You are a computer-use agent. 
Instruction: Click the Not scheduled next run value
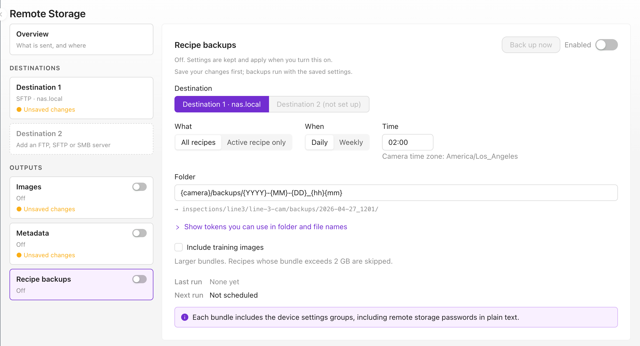(x=234, y=295)
